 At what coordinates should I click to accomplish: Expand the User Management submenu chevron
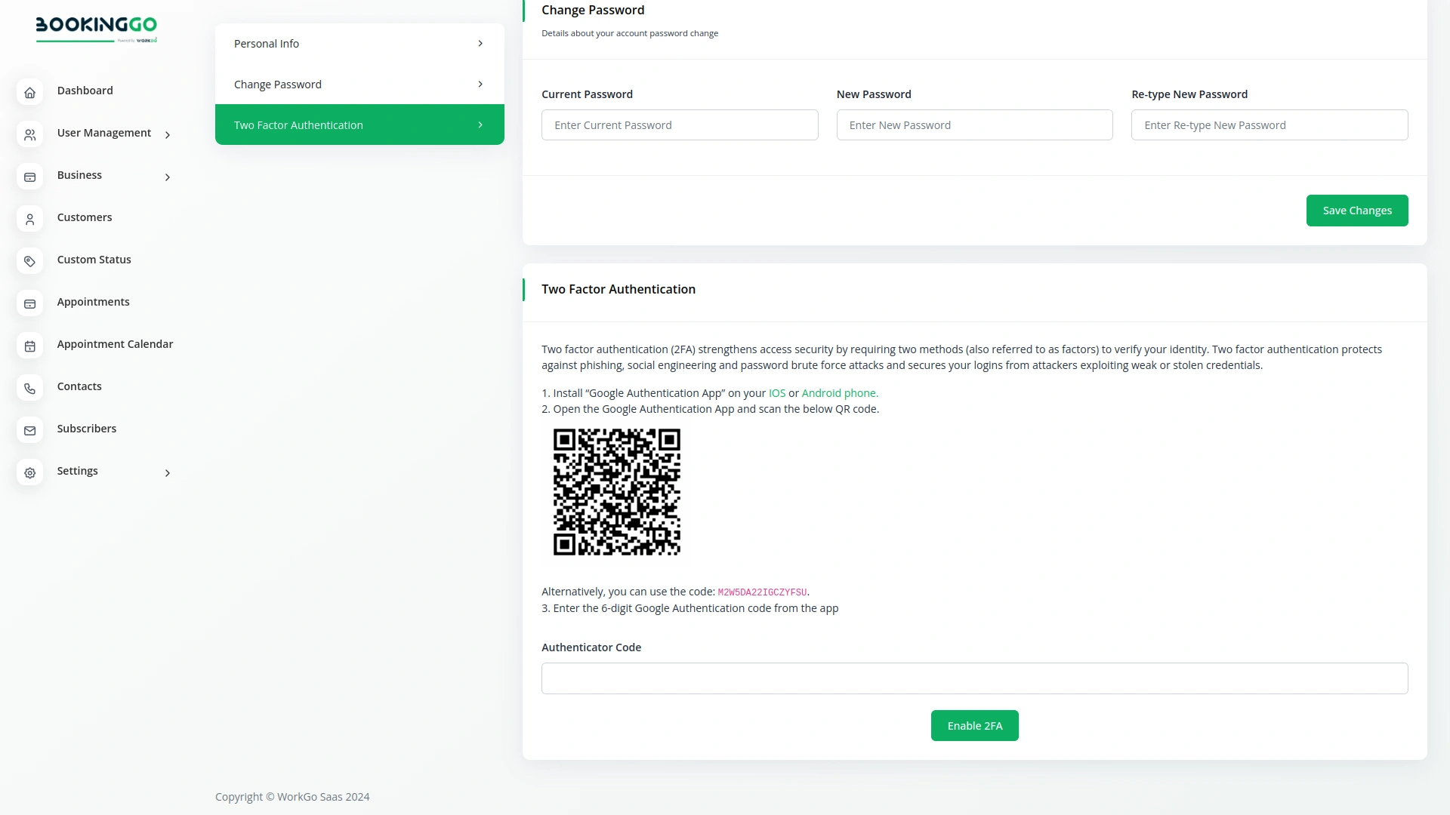point(167,134)
